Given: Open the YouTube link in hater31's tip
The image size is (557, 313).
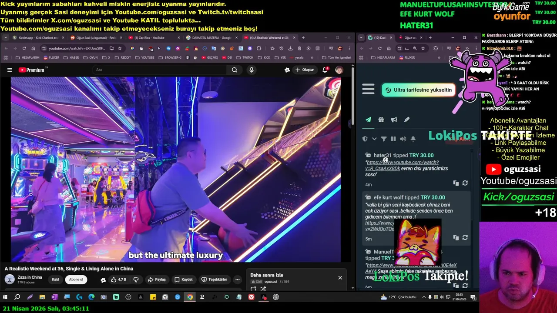Looking at the screenshot, I should 402,165.
